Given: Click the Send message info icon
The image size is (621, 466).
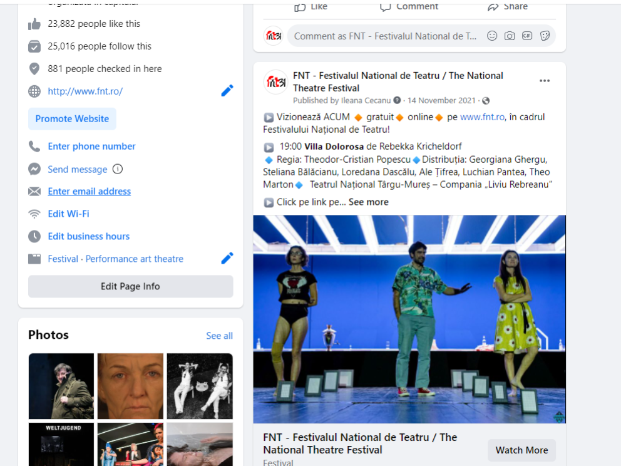Looking at the screenshot, I should (118, 169).
